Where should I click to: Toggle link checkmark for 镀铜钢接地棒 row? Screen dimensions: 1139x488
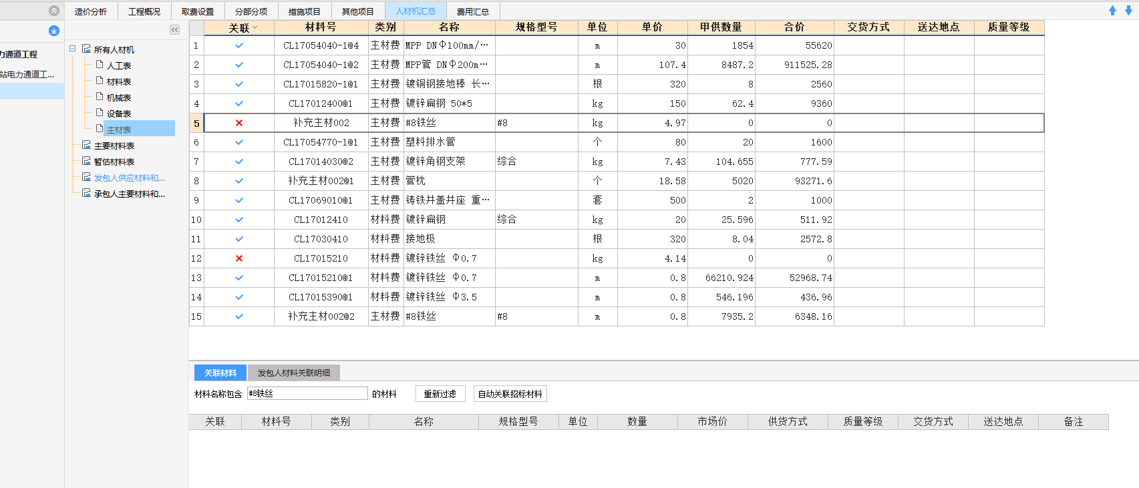click(239, 84)
